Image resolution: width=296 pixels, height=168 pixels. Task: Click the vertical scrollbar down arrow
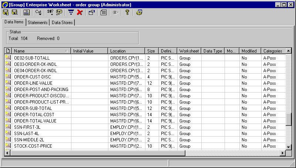289,147
